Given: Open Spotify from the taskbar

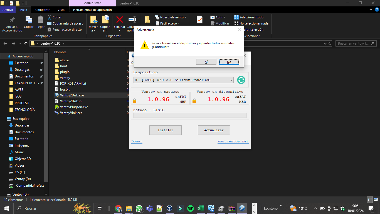Looking at the screenshot, I should click(191, 208).
